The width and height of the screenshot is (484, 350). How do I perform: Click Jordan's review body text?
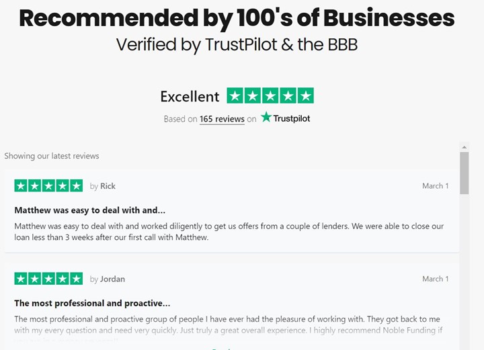tap(229, 324)
